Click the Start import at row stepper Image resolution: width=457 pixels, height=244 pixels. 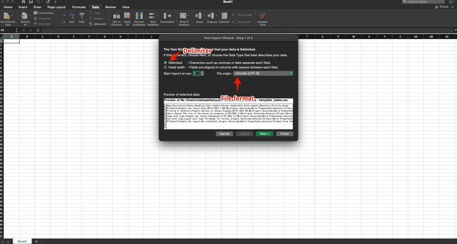[202, 73]
